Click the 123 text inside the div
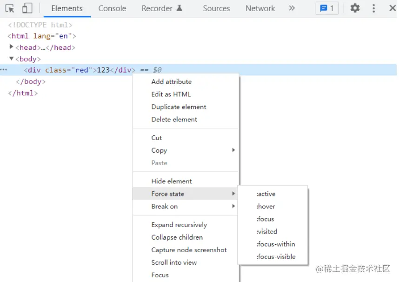This screenshot has height=282, width=399. [x=103, y=70]
